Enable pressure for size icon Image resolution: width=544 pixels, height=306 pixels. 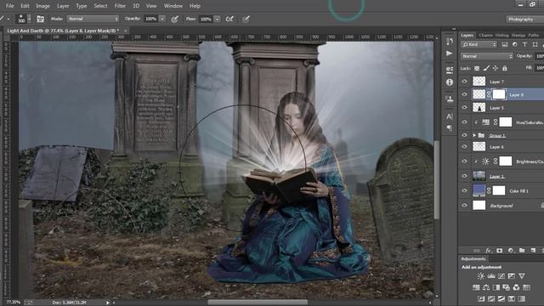coord(246,19)
